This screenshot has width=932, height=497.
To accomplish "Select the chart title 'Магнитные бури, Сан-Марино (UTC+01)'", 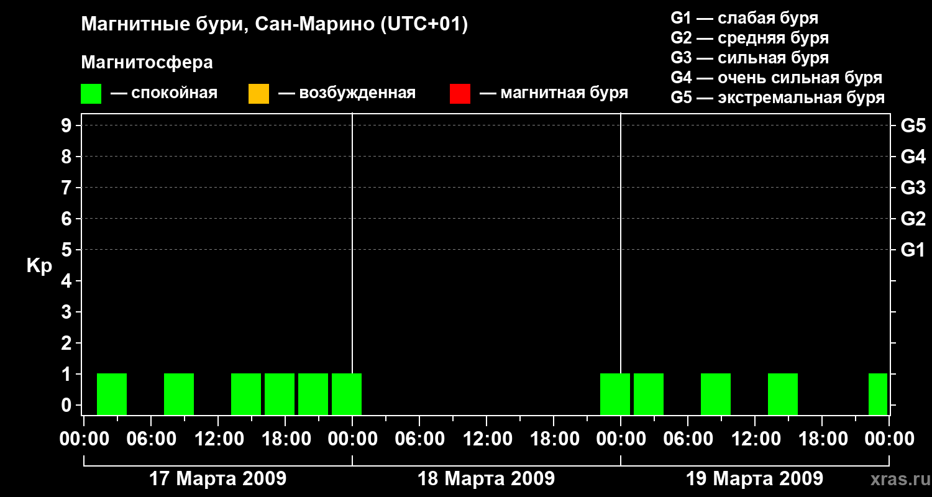I will coord(274,25).
